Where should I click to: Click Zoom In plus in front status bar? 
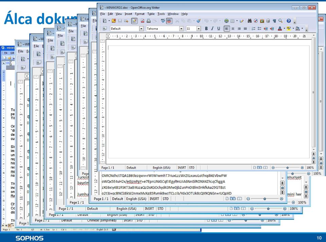302,168
